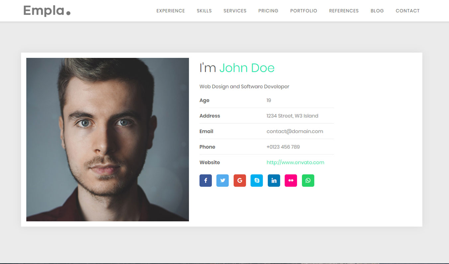
Task: Navigate to Services in the menu
Action: click(x=235, y=11)
